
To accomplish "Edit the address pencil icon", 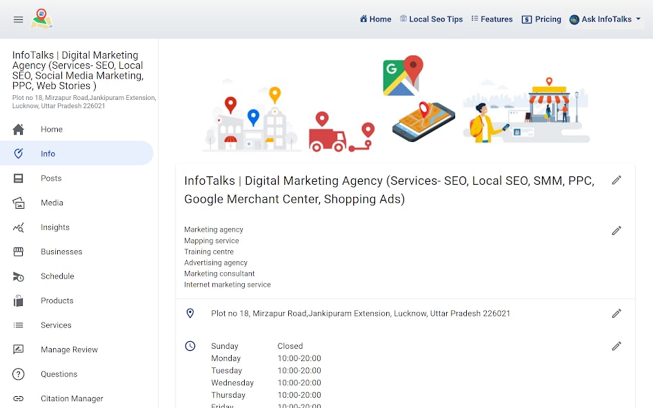I will 616,314.
